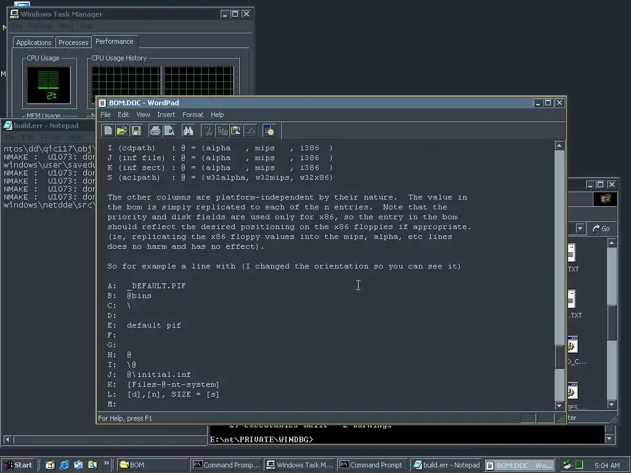This screenshot has height=473, width=631.
Task: Switch to build.err - Notepad taskbar button
Action: (x=446, y=465)
